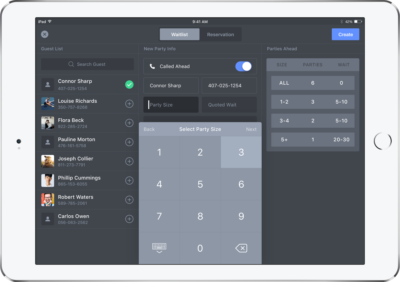Tap the backspace delete key
The image size is (400, 282).
[x=241, y=248]
